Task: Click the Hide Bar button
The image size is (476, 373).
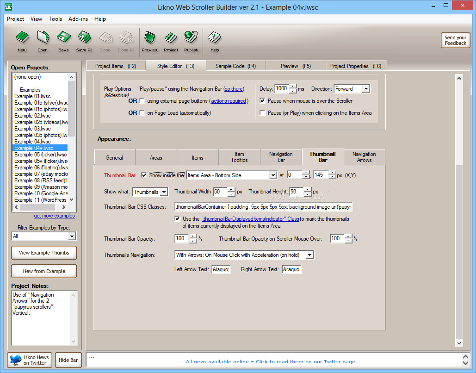Action: (x=68, y=360)
